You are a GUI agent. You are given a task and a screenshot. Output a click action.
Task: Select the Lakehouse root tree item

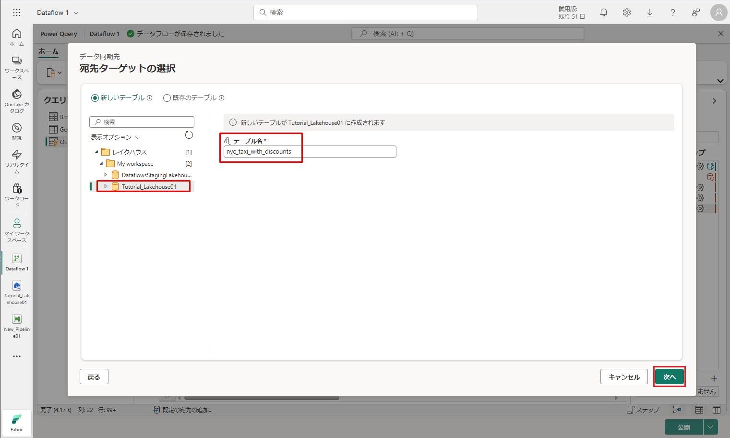pos(130,152)
